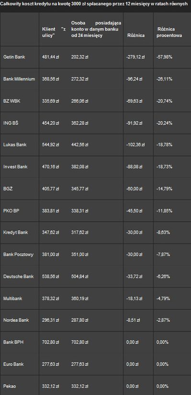The height and width of the screenshot is (395, 191).
Task: Select the 266,06 zł BZ WBK cell
Action: (79, 101)
